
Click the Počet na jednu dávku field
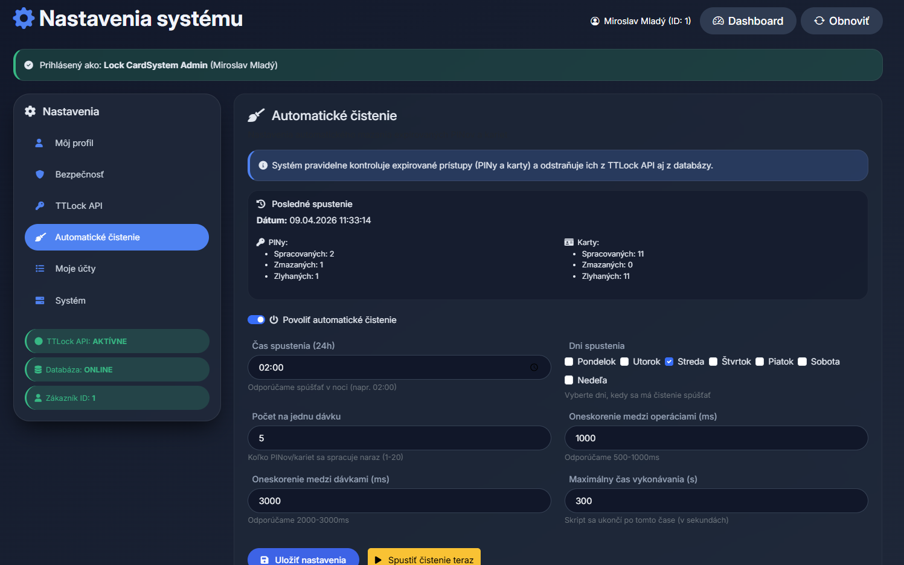tap(399, 438)
